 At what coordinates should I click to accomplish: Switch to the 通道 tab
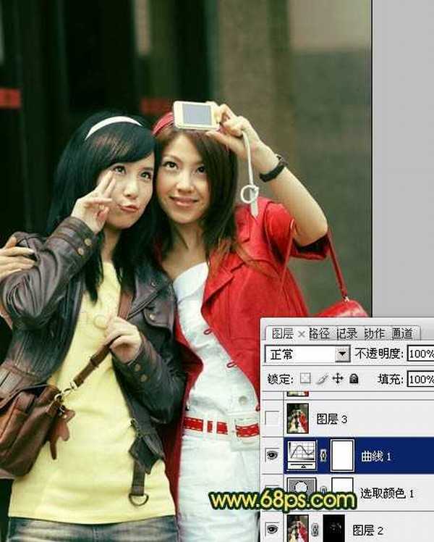tap(402, 333)
